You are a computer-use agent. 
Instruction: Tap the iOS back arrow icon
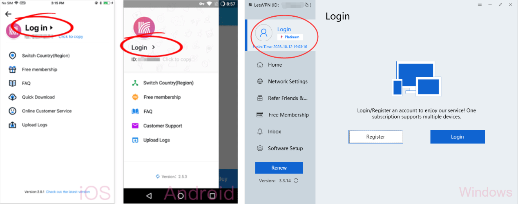pyautogui.click(x=8, y=14)
